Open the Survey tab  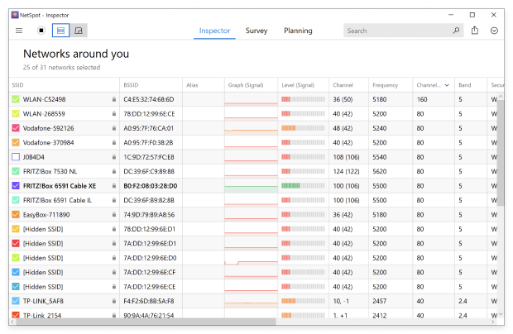[x=256, y=31]
